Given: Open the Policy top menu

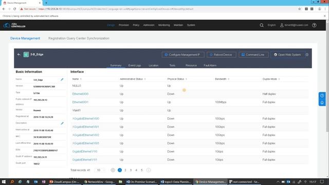Looking at the screenshot, I should [136, 25].
